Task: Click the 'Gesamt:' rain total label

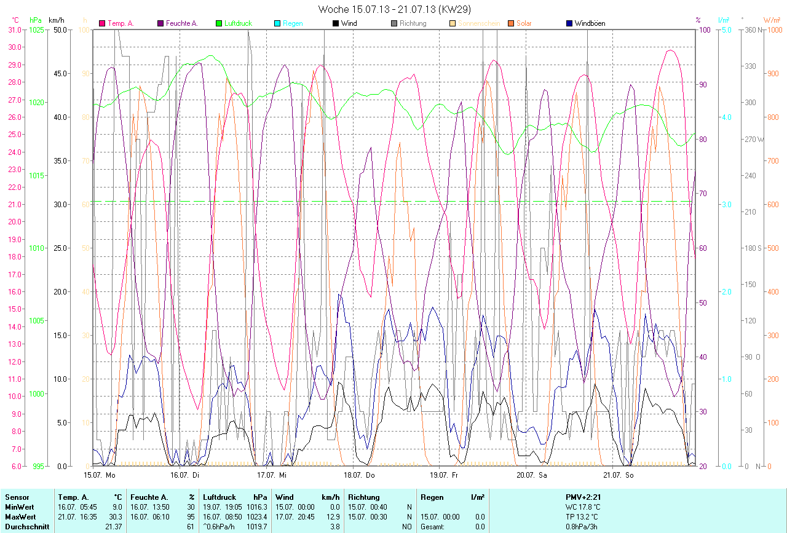Action: (433, 527)
